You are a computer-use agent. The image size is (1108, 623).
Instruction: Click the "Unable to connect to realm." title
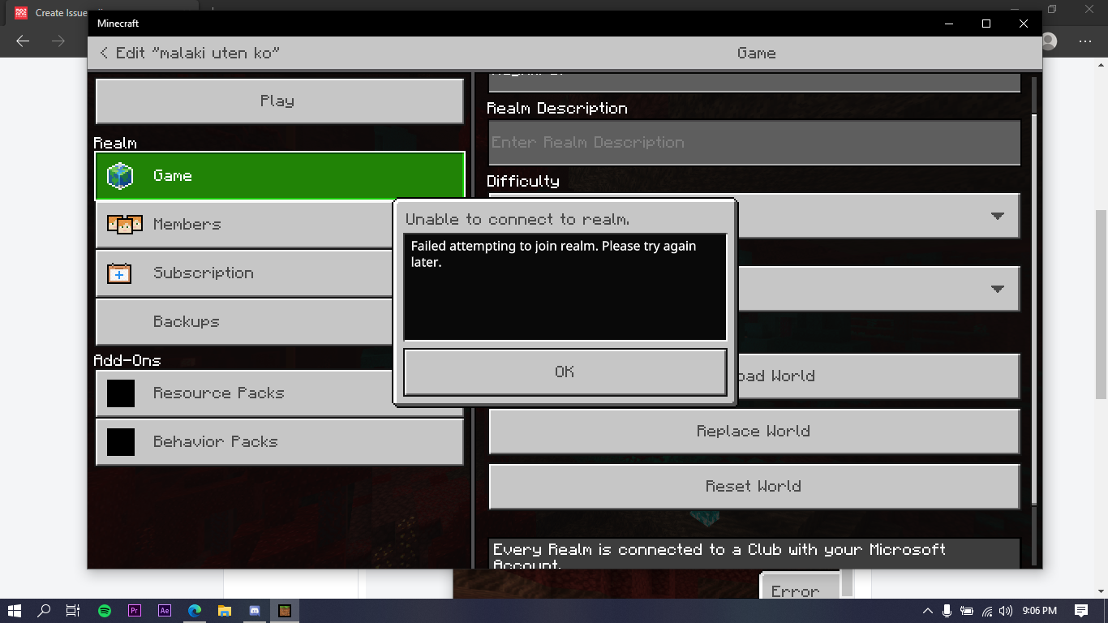(x=517, y=219)
